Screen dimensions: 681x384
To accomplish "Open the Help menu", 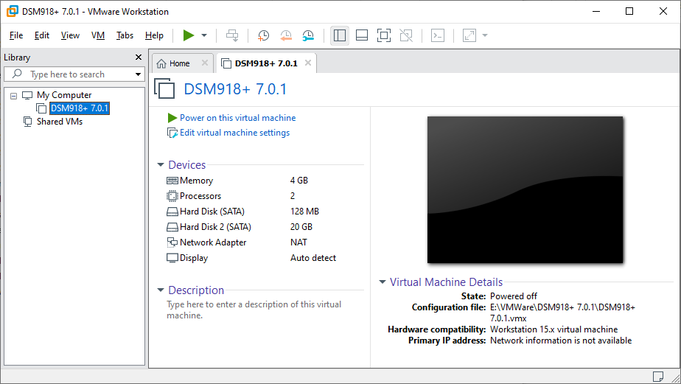I will [x=154, y=35].
